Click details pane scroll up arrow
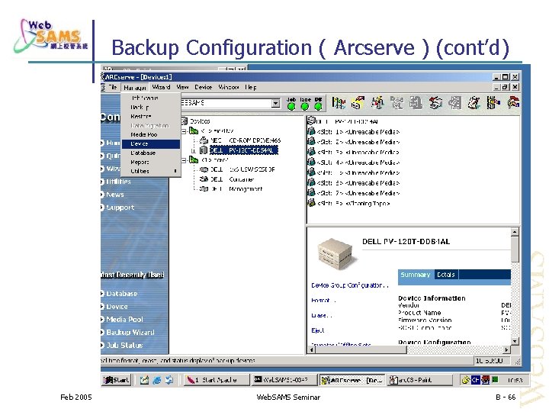 (x=515, y=232)
